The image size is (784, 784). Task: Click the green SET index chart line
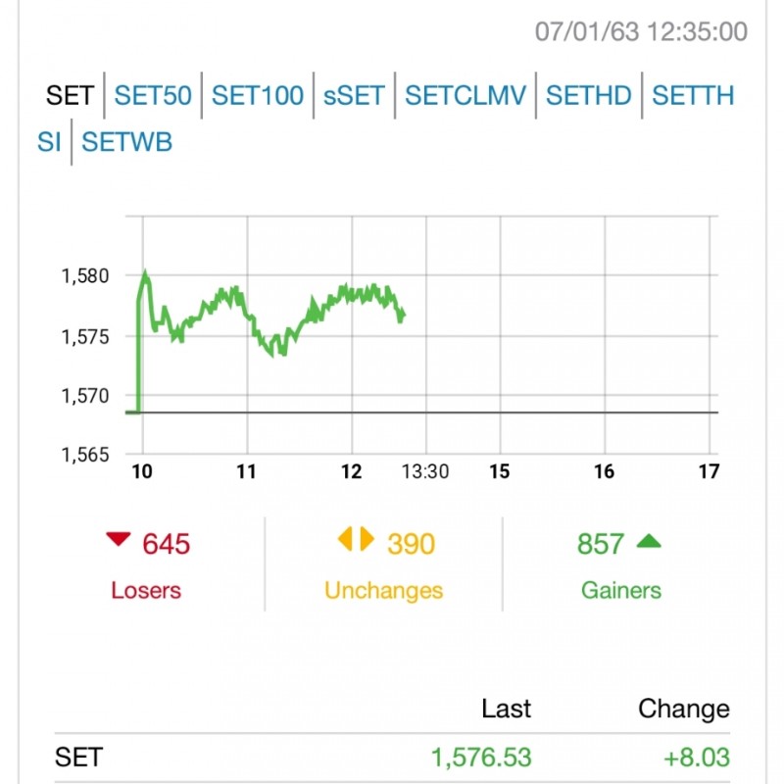(270, 320)
